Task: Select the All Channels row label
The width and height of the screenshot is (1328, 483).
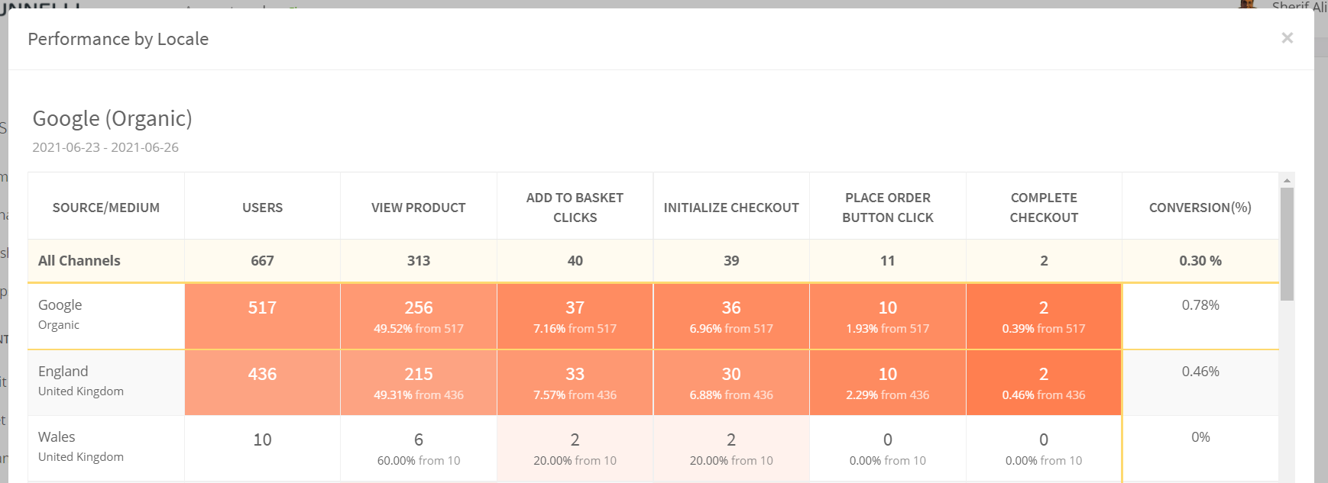Action: (79, 261)
